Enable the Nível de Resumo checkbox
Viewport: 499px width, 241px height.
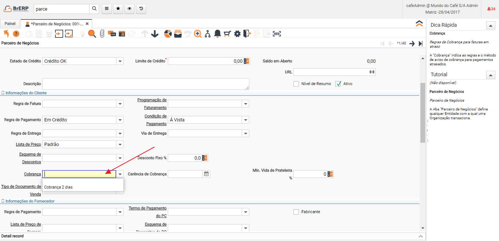(x=296, y=84)
